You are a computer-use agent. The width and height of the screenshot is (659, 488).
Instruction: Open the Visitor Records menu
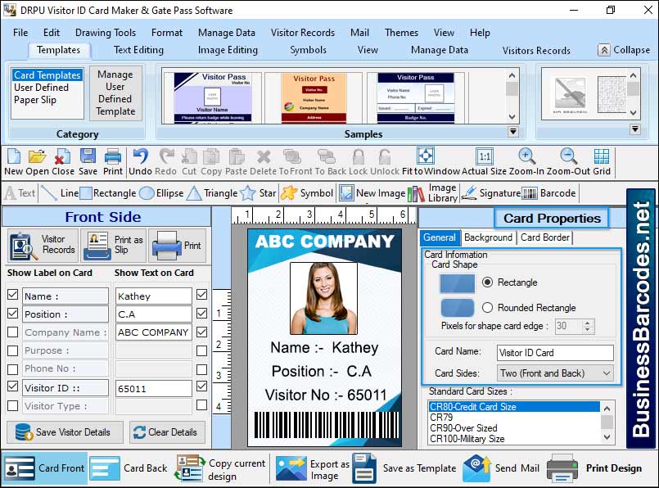coord(301,33)
